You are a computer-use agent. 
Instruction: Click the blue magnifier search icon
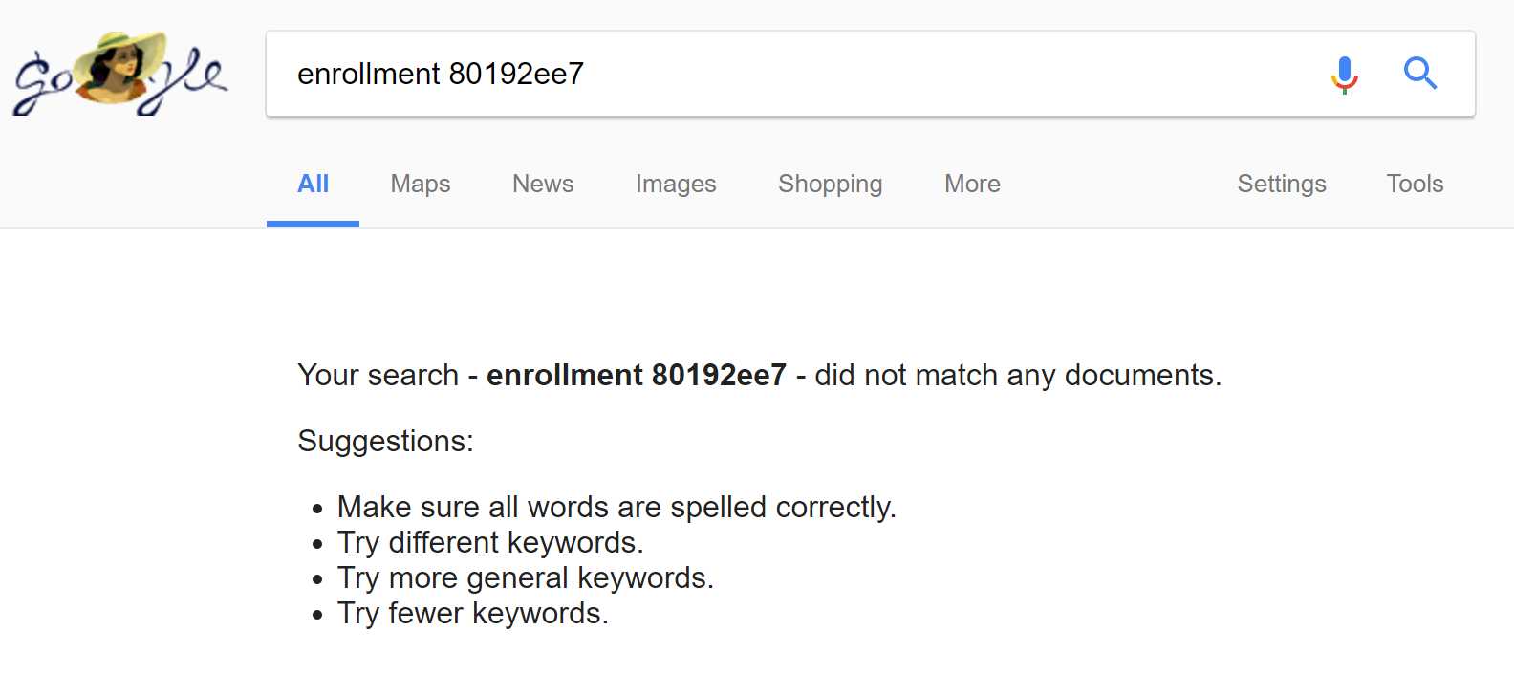click(x=1420, y=73)
